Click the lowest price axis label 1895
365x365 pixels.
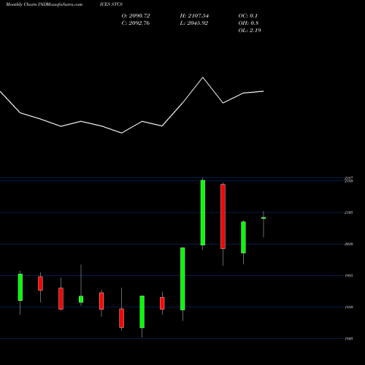[x=349, y=339]
